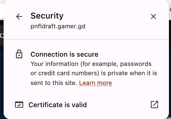Click the padlock icon beside Connection is secure
The width and height of the screenshot is (171, 119).
[19, 54]
